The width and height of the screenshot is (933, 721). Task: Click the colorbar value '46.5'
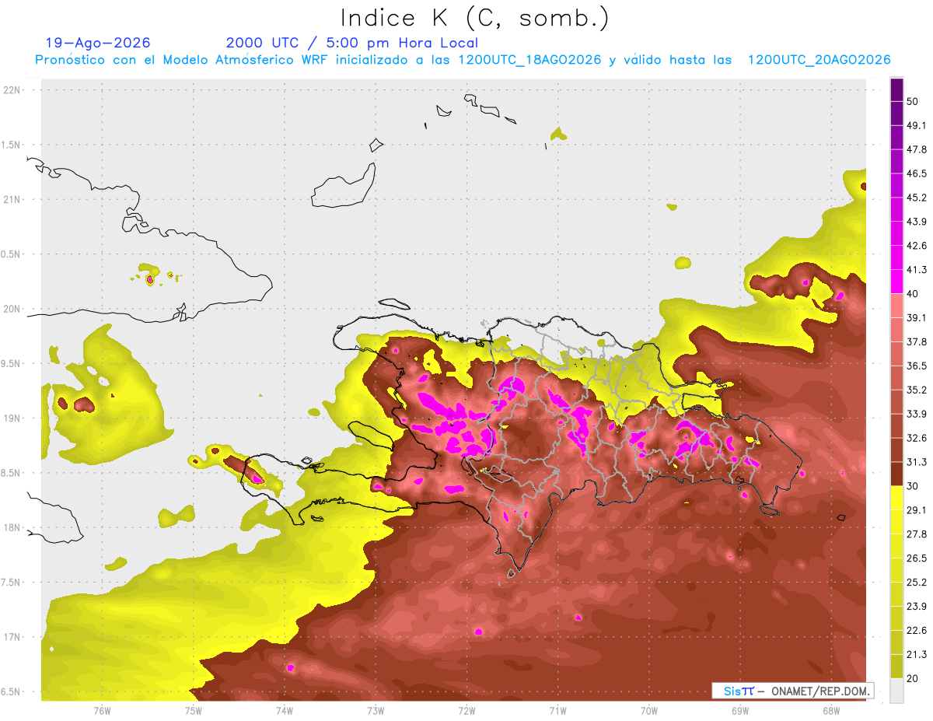point(916,173)
